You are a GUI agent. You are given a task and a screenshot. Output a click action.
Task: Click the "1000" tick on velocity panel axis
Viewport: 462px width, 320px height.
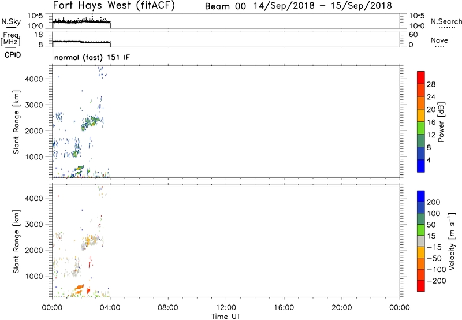[x=34, y=276]
